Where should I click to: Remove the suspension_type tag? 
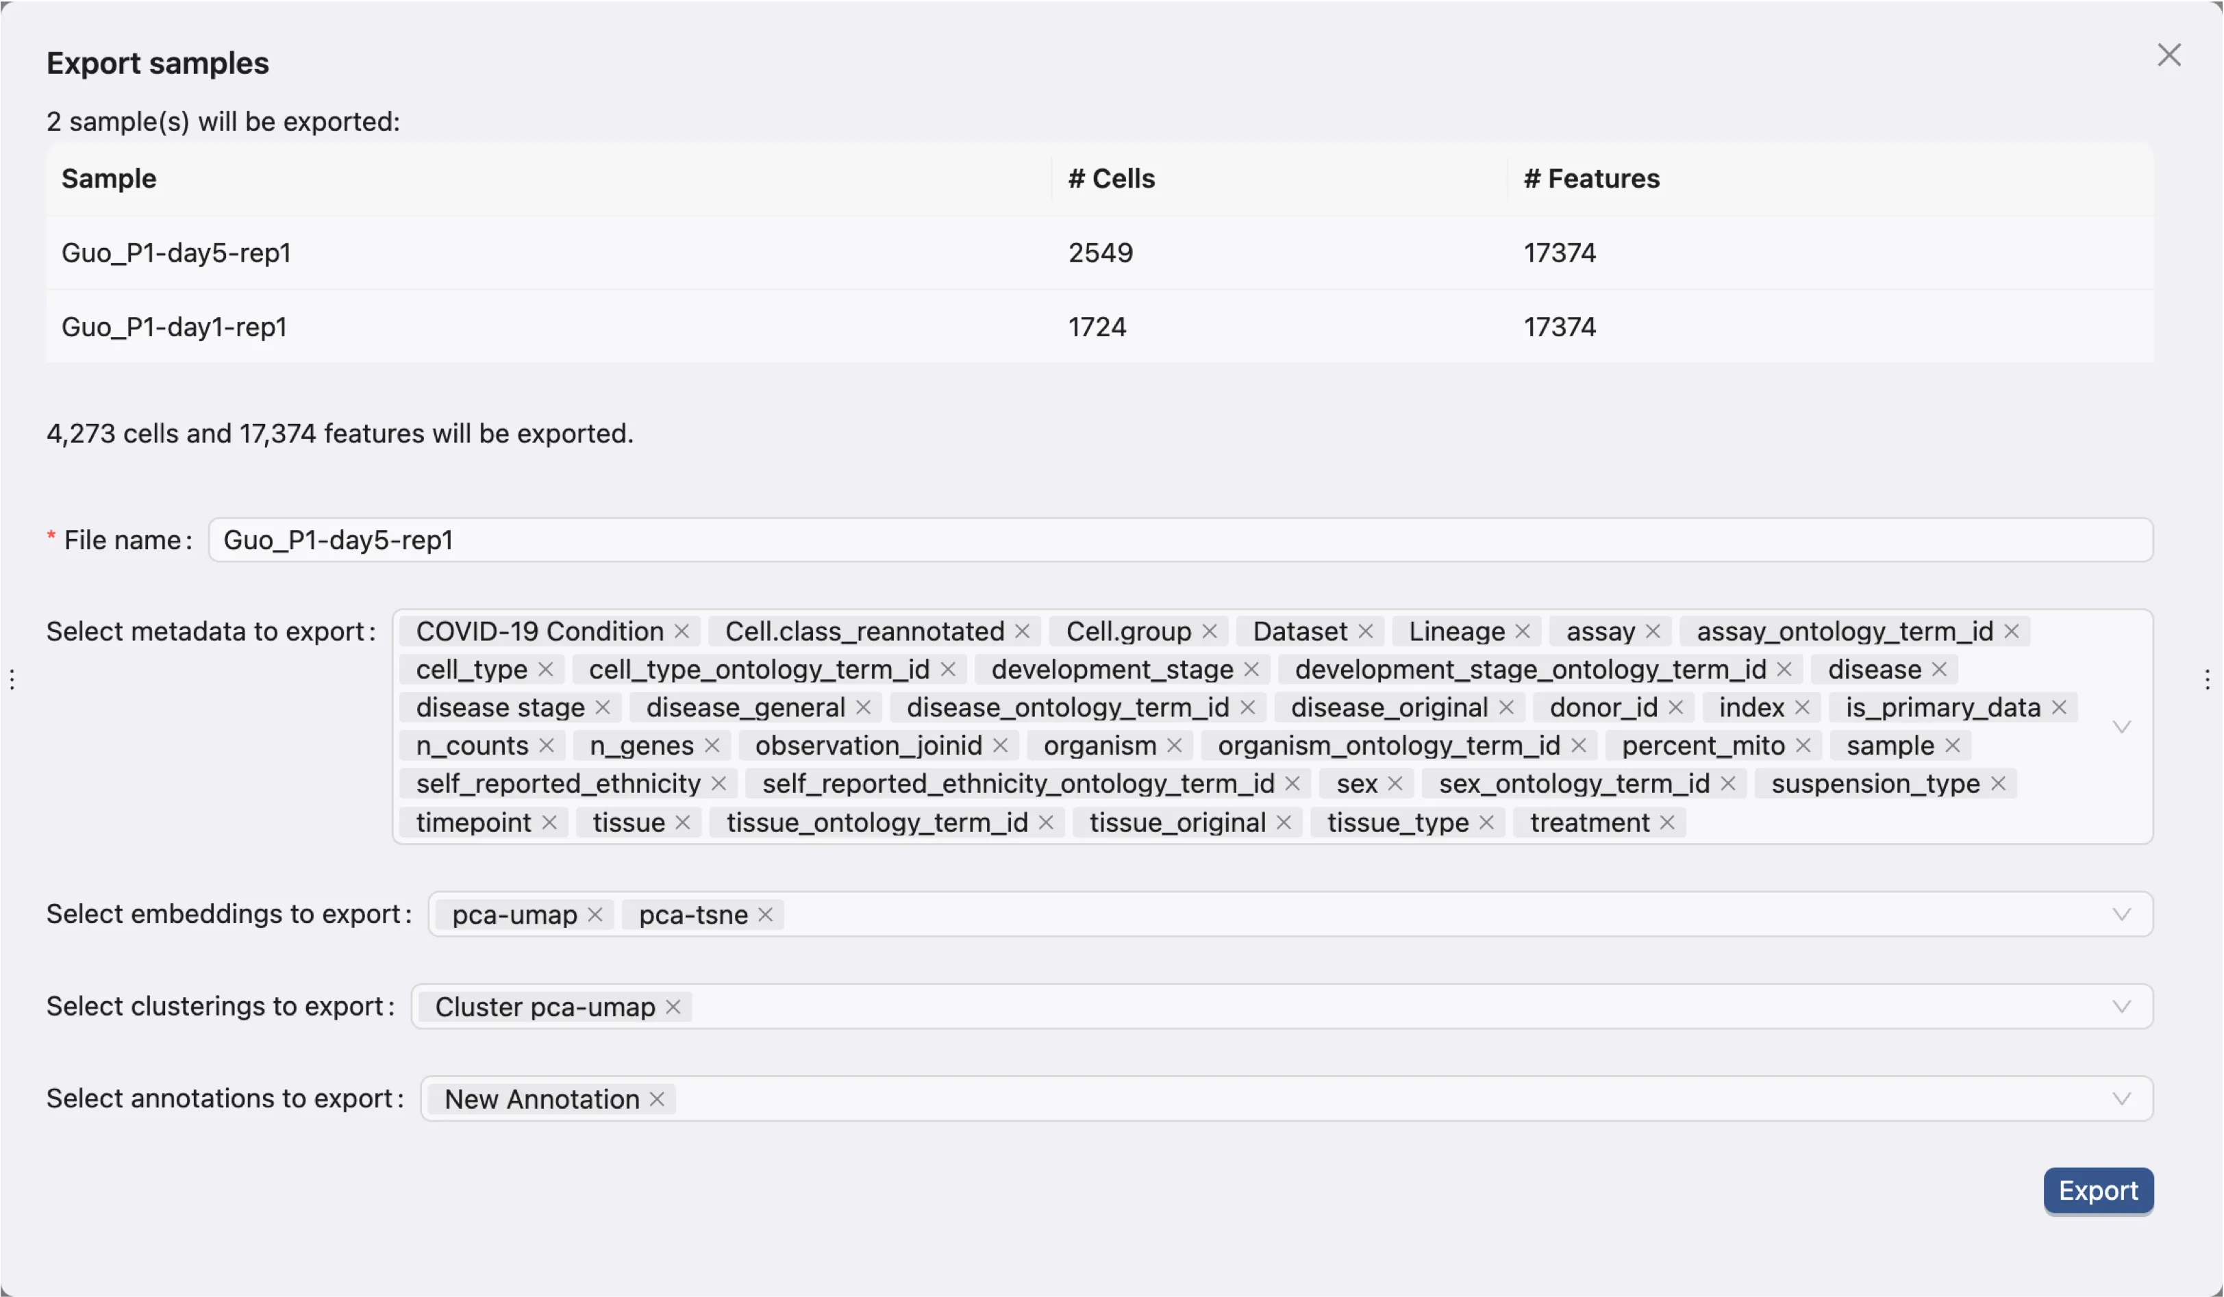(x=1998, y=783)
